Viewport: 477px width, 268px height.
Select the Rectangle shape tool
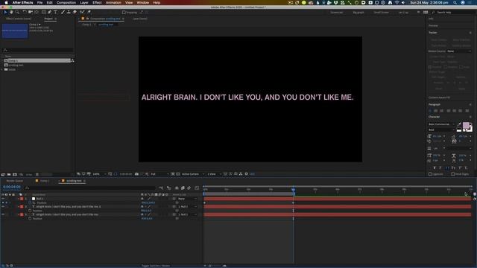pyautogui.click(x=43, y=12)
